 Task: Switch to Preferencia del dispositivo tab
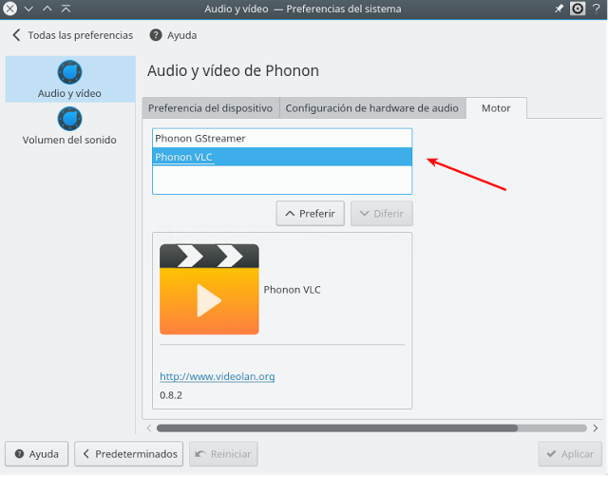pos(211,108)
